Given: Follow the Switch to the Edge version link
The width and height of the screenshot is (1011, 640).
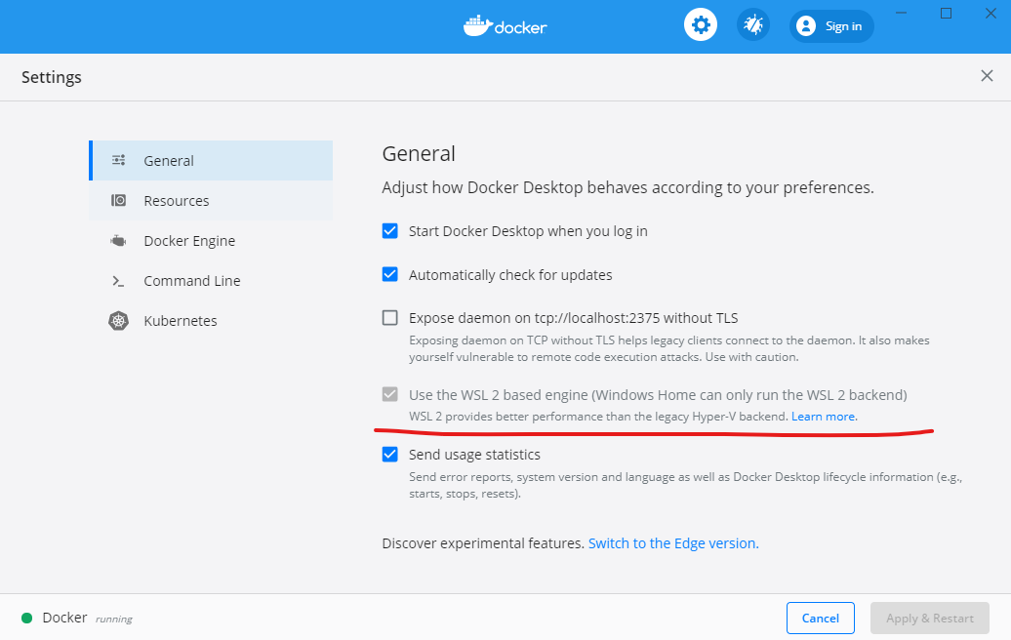Looking at the screenshot, I should pos(673,543).
